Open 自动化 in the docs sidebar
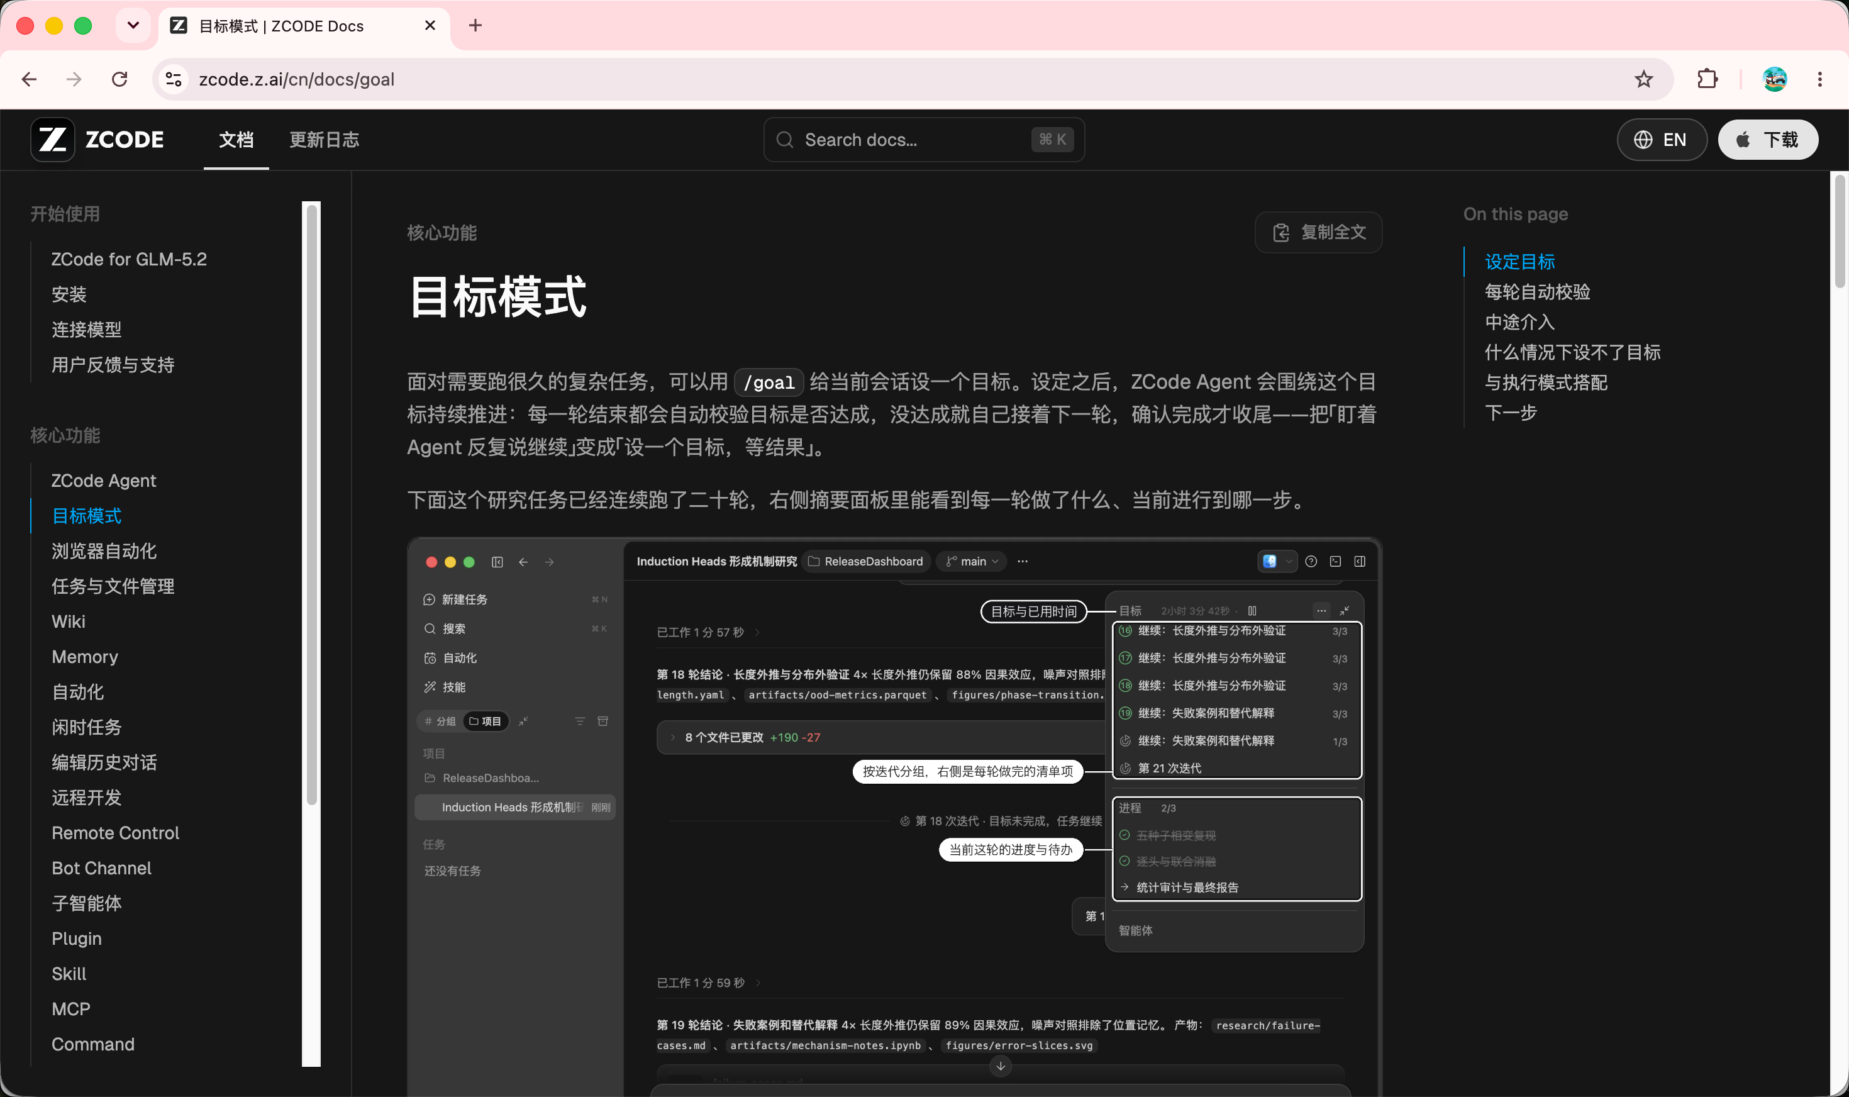 tap(77, 692)
